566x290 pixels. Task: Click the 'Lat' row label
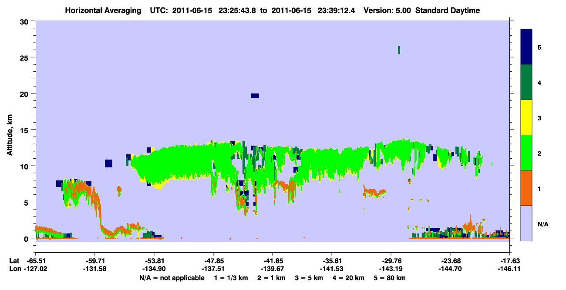coord(14,261)
